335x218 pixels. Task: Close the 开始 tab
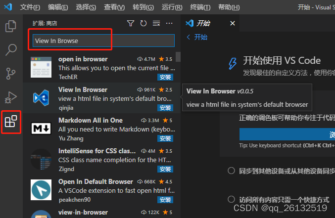click(x=233, y=23)
